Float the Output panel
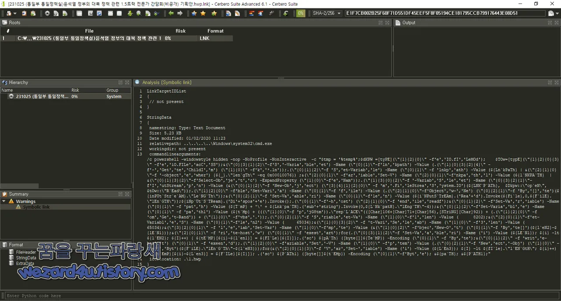This screenshot has width=561, height=301. coord(549,22)
